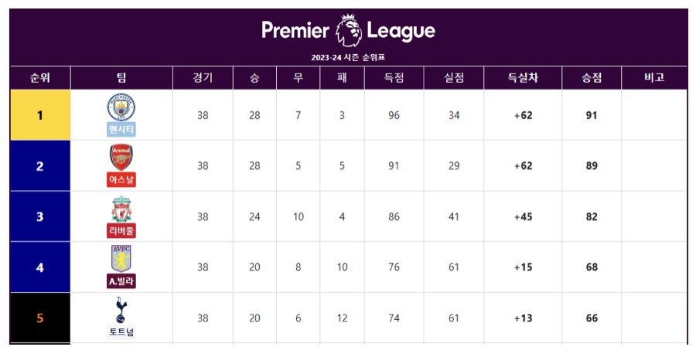Click the 득점 column header
The width and height of the screenshot is (696, 357).
394,78
